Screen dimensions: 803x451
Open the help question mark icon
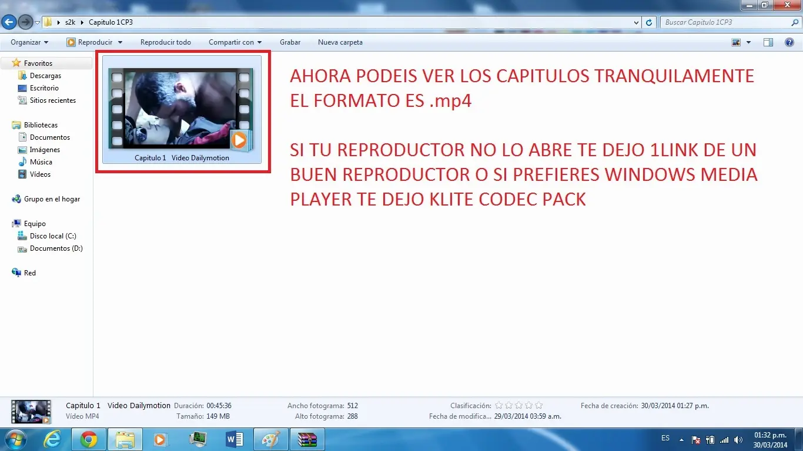point(789,42)
